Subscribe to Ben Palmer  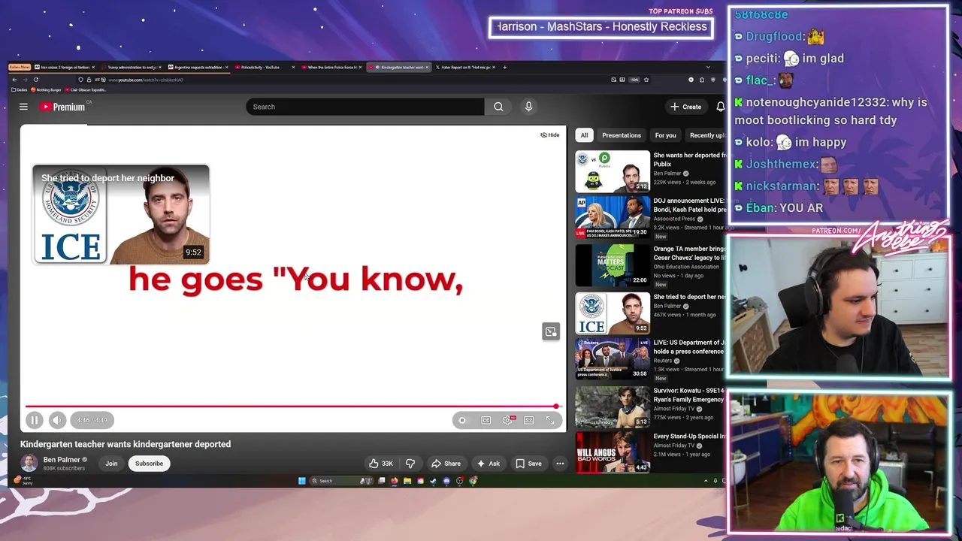point(149,464)
